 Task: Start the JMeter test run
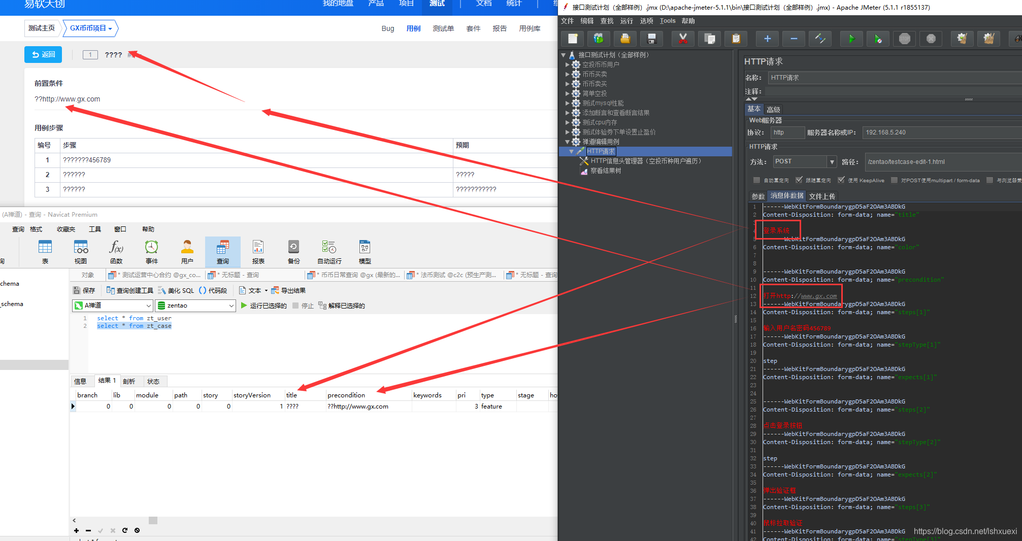[852, 39]
